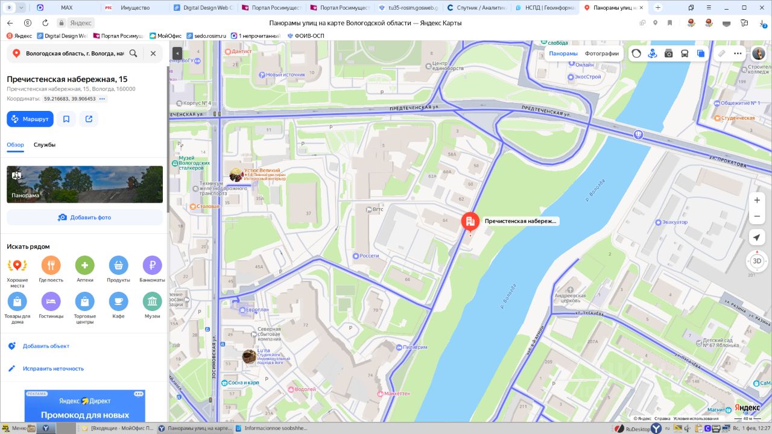Save place with bookmark icon in sidebar
This screenshot has width=772, height=434.
click(66, 119)
